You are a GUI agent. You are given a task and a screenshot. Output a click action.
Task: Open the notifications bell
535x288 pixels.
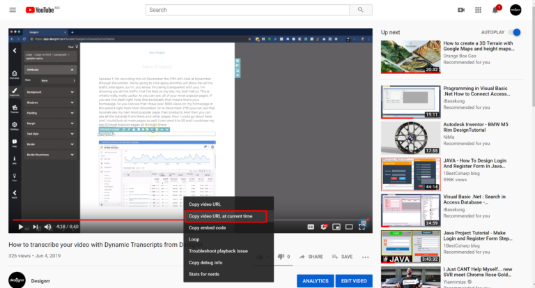pos(495,10)
